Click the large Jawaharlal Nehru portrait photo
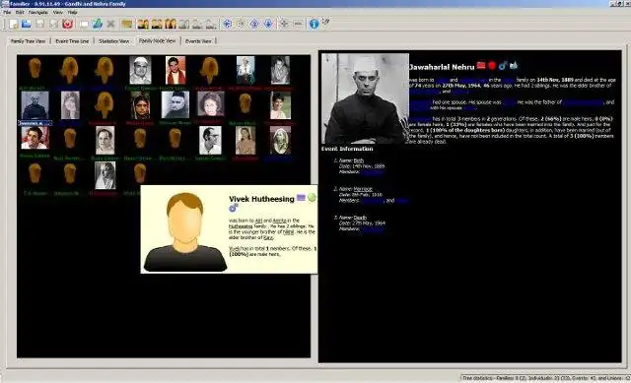 point(365,98)
